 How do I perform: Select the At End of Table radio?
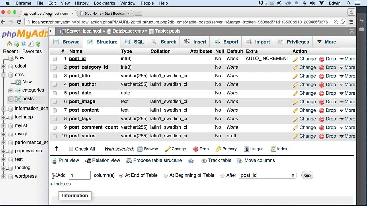point(121,176)
